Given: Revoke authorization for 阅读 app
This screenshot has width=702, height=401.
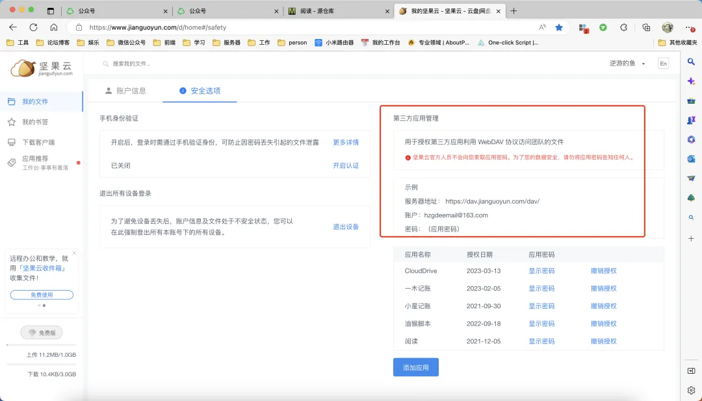Looking at the screenshot, I should 603,341.
